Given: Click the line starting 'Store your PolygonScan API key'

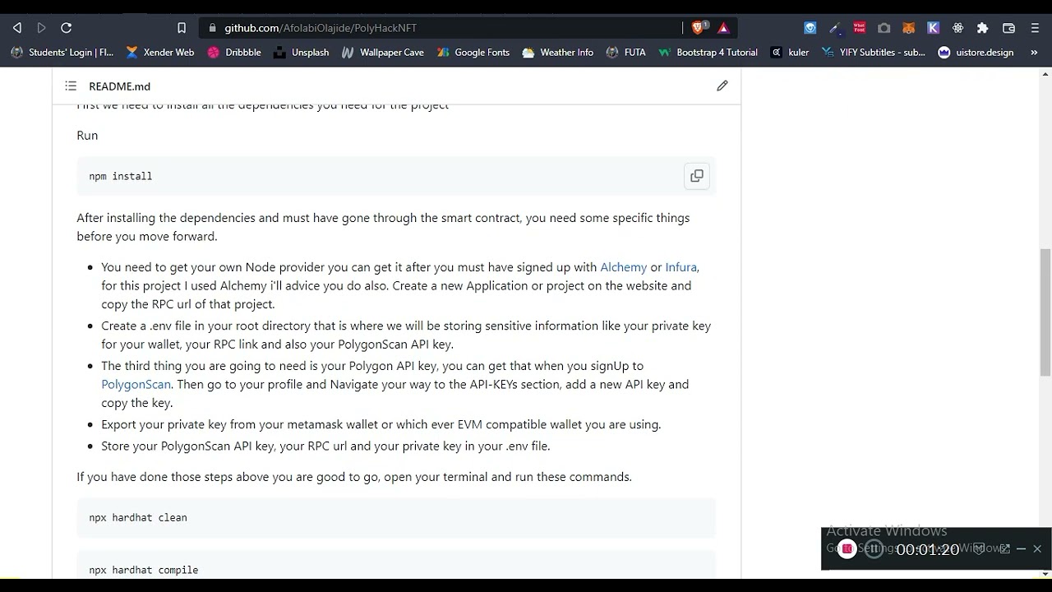Looking at the screenshot, I should (x=325, y=446).
